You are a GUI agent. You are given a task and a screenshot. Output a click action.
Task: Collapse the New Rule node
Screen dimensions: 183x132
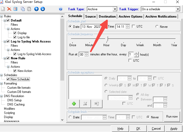[x=5, y=58]
